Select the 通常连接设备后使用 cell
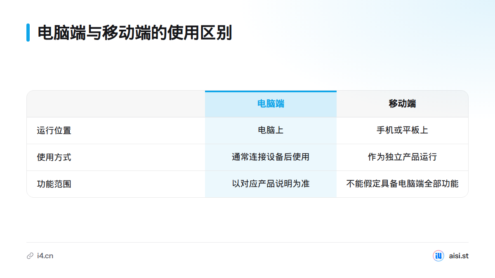The height and width of the screenshot is (278, 495). click(x=271, y=157)
